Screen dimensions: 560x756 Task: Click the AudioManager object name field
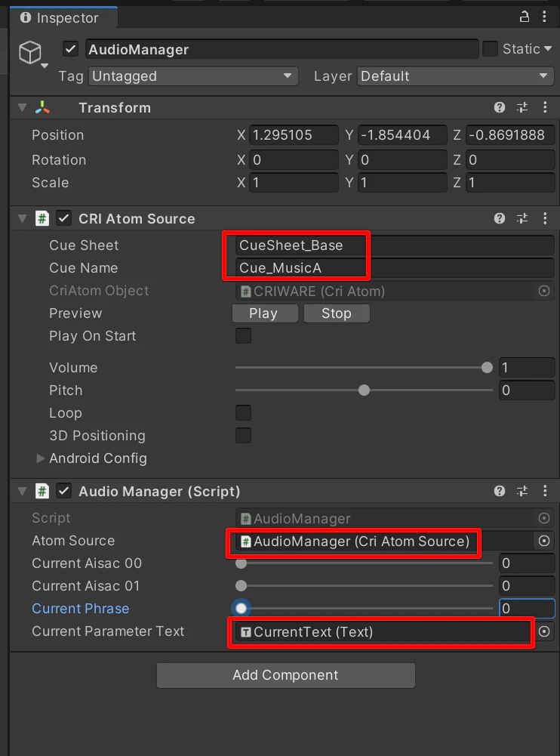tap(282, 49)
